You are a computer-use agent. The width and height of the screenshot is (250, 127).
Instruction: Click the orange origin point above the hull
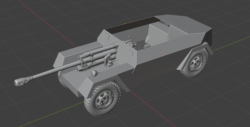124,23
